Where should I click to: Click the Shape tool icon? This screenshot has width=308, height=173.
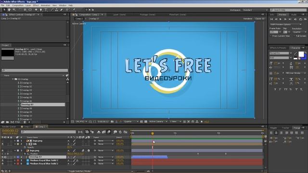(36, 10)
